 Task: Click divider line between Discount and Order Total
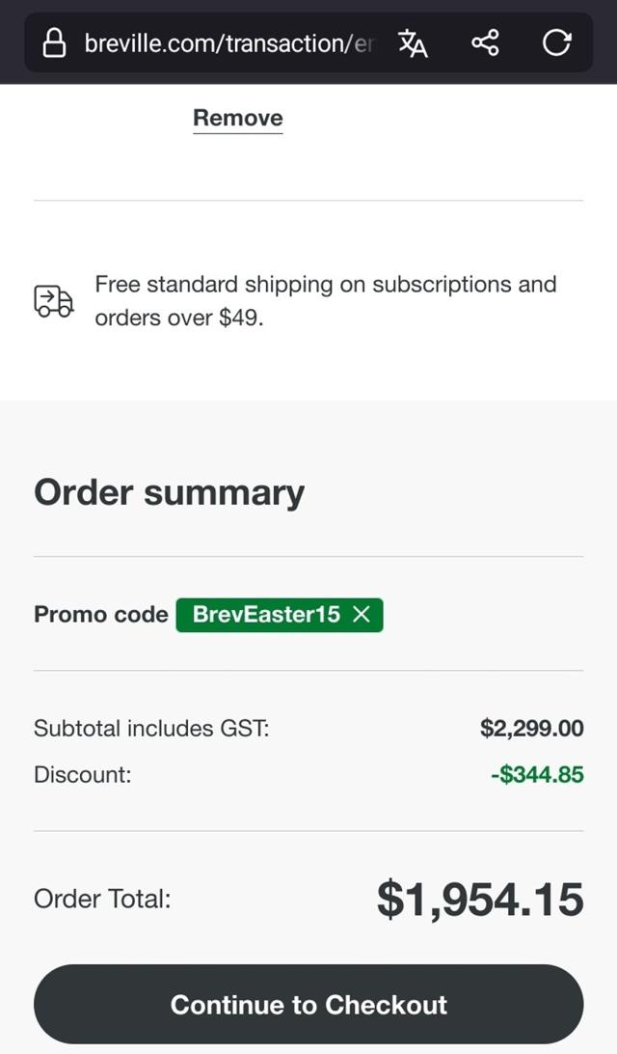[x=308, y=831]
